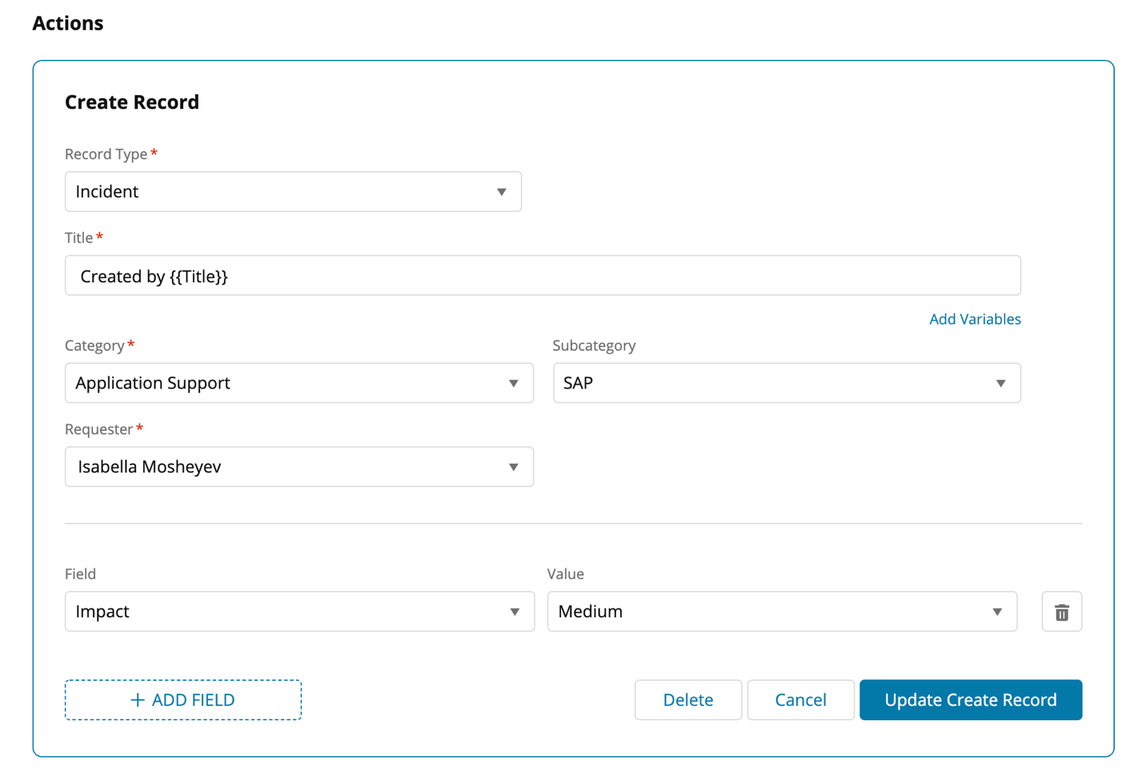Open the Record Type dropdown
This screenshot has height=773, width=1146.
292,192
